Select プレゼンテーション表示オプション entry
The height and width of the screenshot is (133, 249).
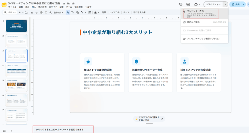point(205,39)
